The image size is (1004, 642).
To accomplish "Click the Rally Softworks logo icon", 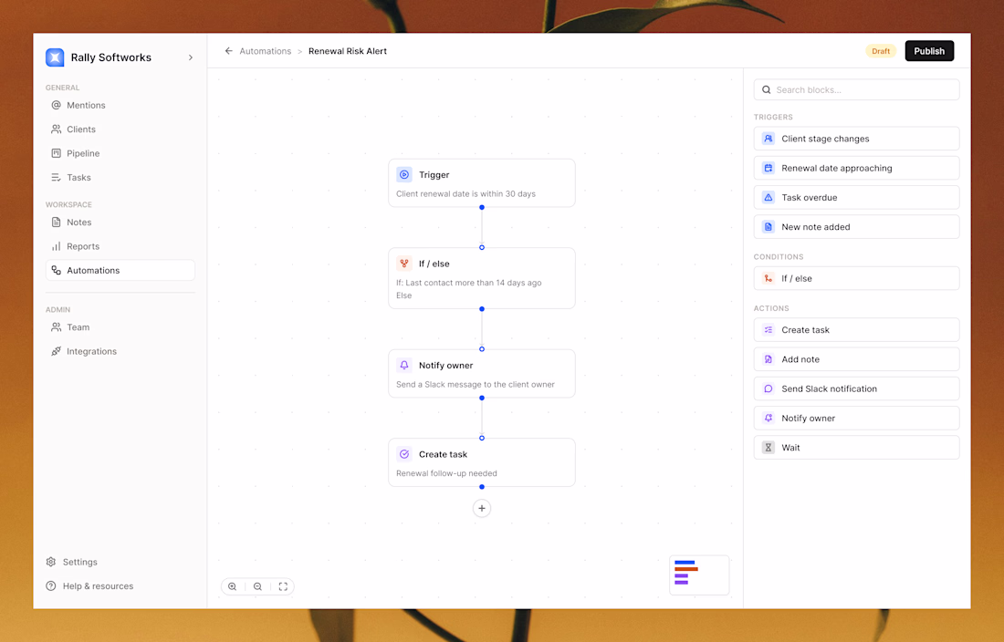I will [x=55, y=57].
